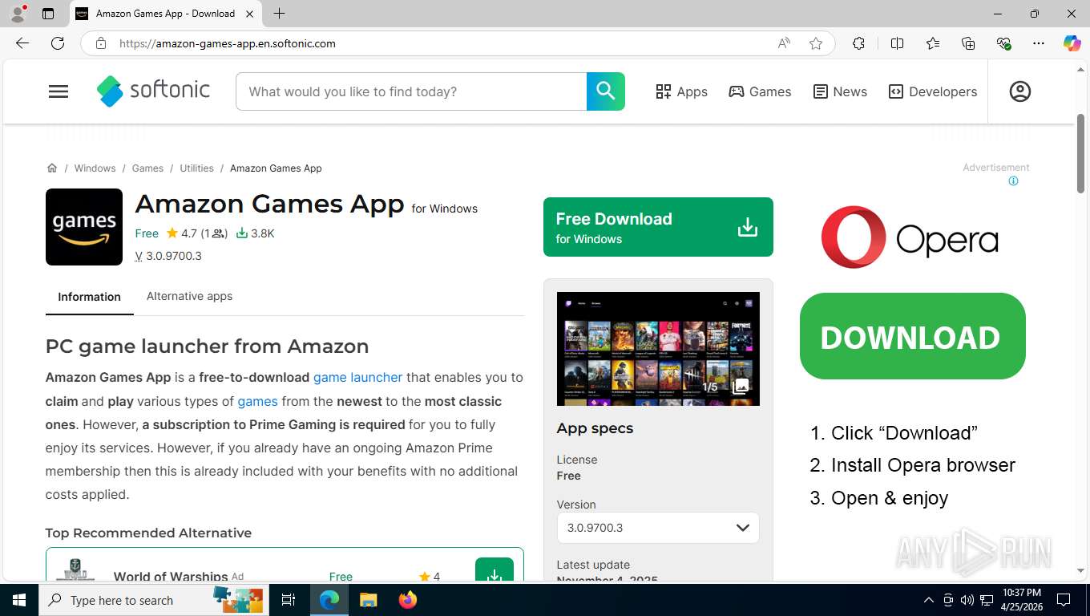Image resolution: width=1090 pixels, height=616 pixels.
Task: Click the Amazon Games app logo
Action: [84, 227]
